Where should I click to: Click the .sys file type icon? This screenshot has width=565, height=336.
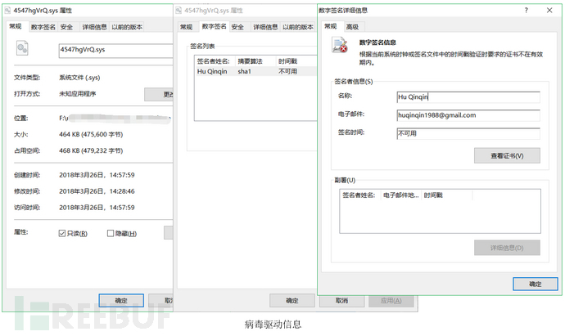pyautogui.click(x=22, y=50)
